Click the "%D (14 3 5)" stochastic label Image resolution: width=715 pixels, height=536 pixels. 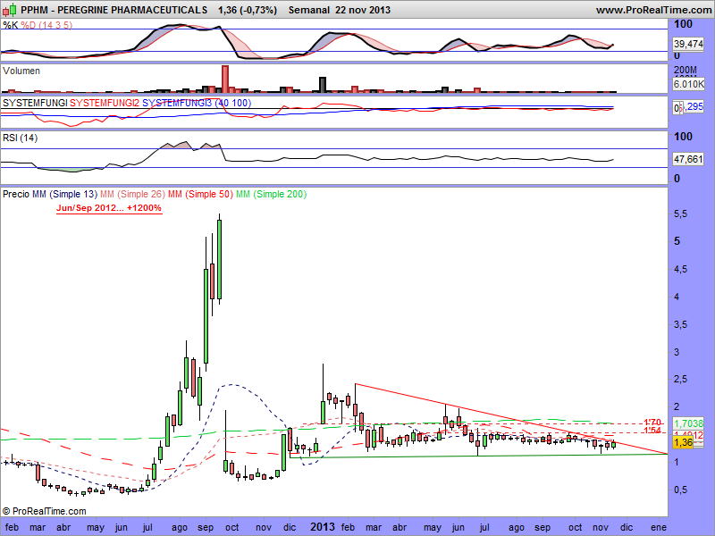(46, 25)
